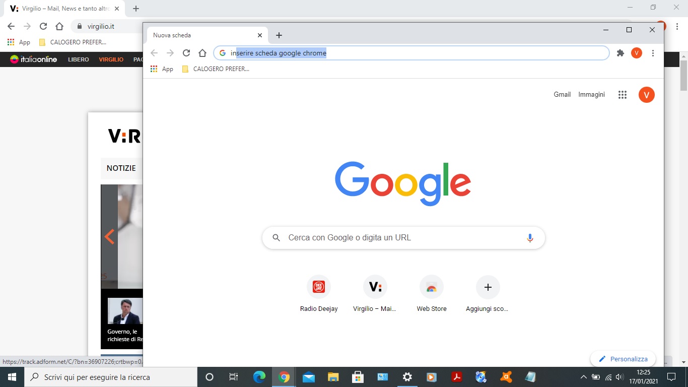Screen dimensions: 688x387
Task: Open the Chrome profile avatar in the toolbar
Action: tap(637, 53)
